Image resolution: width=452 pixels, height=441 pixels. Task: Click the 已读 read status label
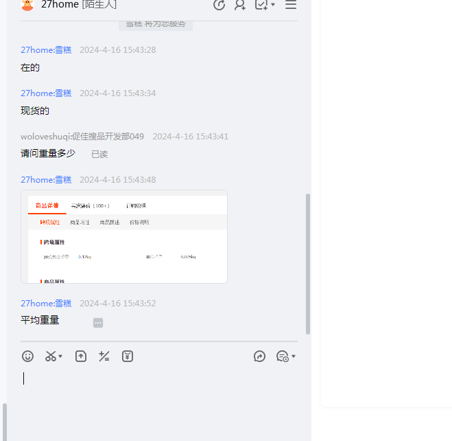click(x=99, y=155)
